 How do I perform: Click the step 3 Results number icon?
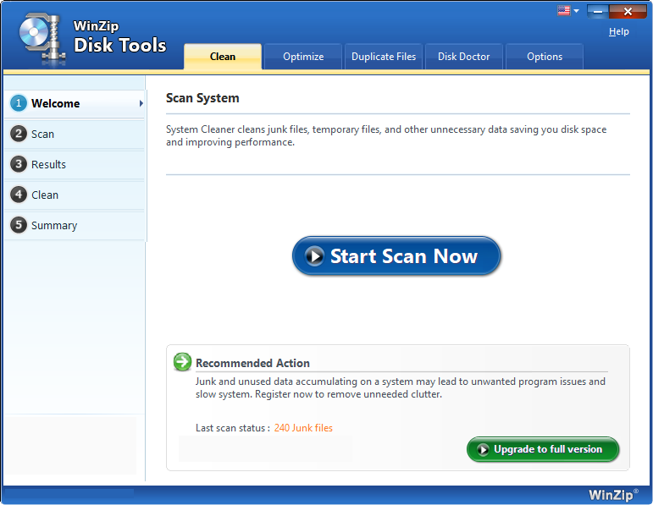tap(19, 164)
